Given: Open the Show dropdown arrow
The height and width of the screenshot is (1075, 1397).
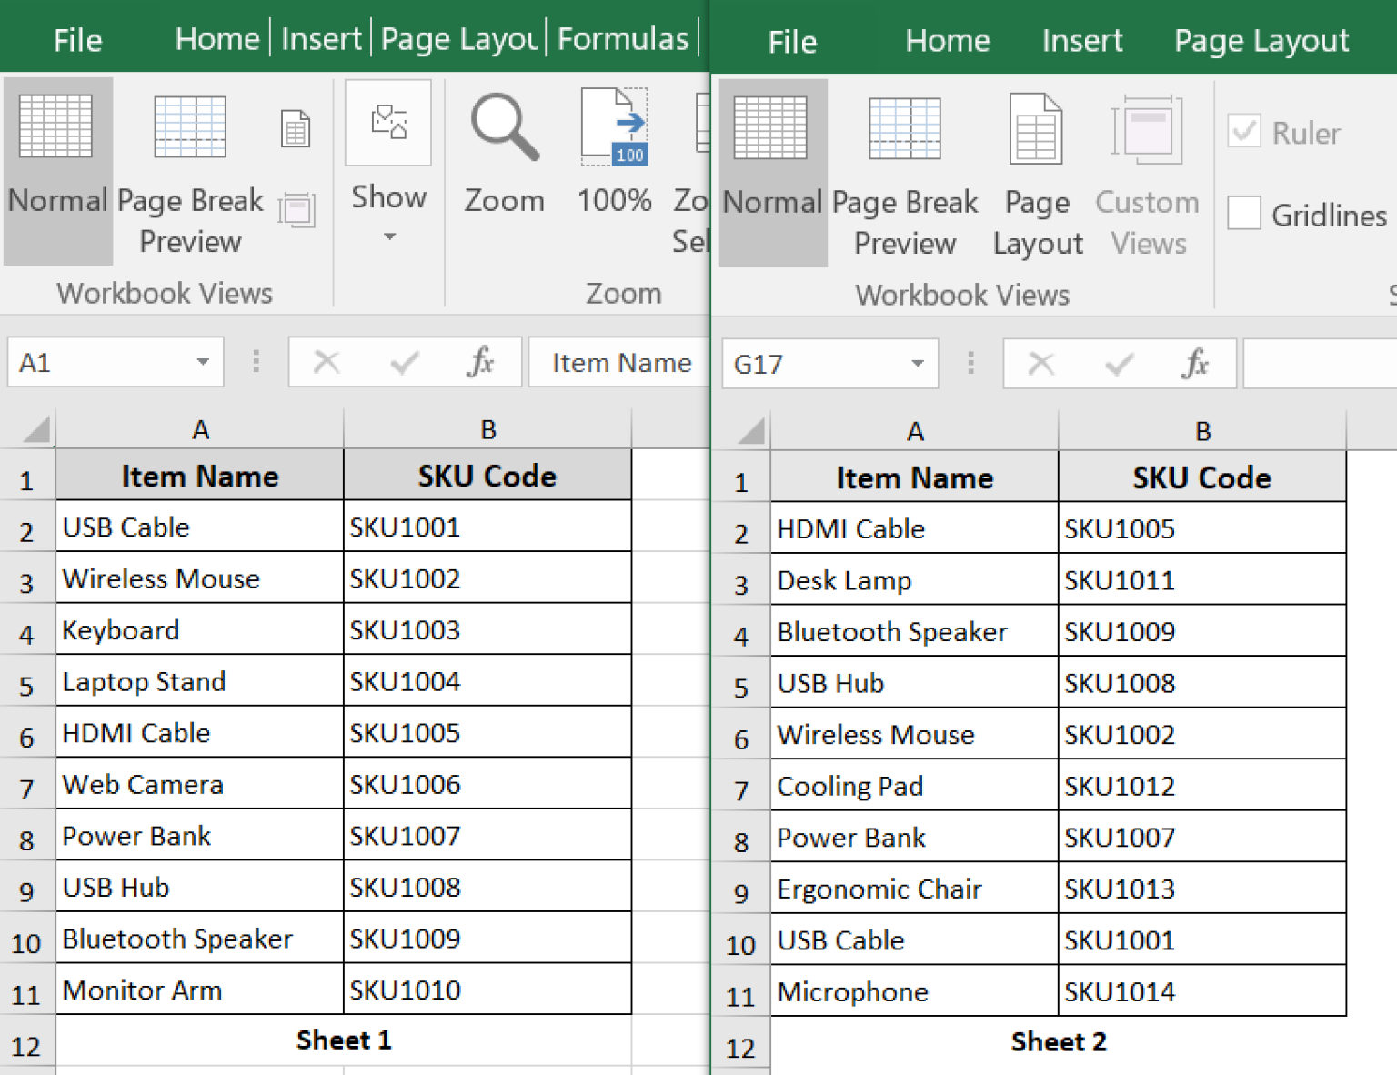Looking at the screenshot, I should 388,235.
